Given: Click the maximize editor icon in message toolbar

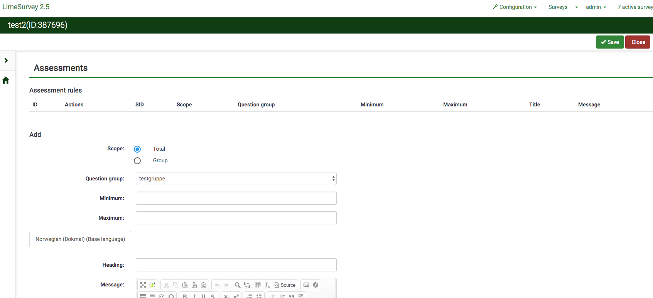Looking at the screenshot, I should [143, 285].
